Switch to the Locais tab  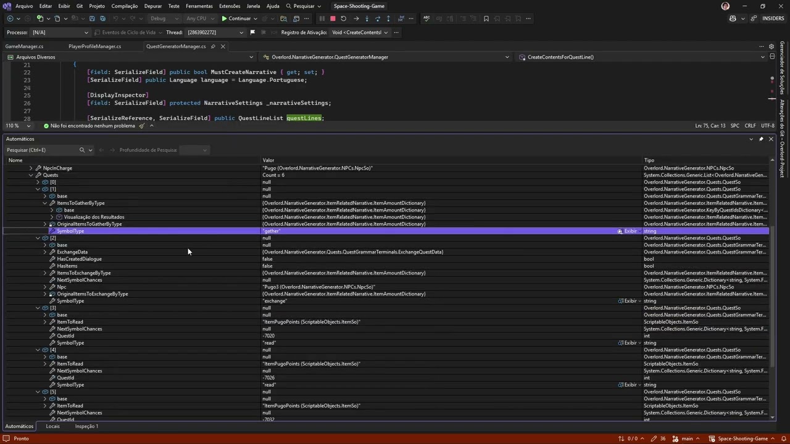point(52,426)
